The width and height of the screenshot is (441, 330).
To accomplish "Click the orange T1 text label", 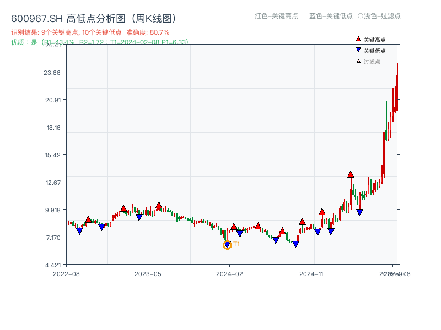I will pyautogui.click(x=236, y=244).
